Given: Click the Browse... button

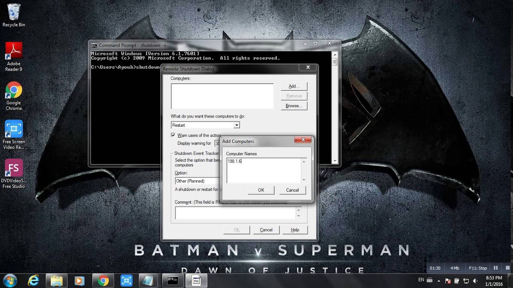Looking at the screenshot, I should pos(294,106).
